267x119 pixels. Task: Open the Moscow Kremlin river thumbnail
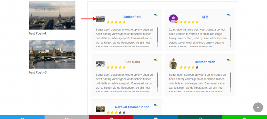(52, 54)
